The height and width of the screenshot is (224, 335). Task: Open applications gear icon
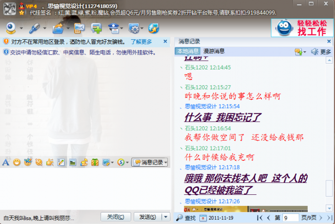[134, 28]
